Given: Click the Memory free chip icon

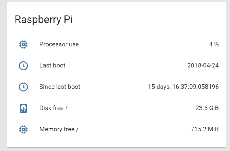Looking at the screenshot, I should click(x=23, y=130).
